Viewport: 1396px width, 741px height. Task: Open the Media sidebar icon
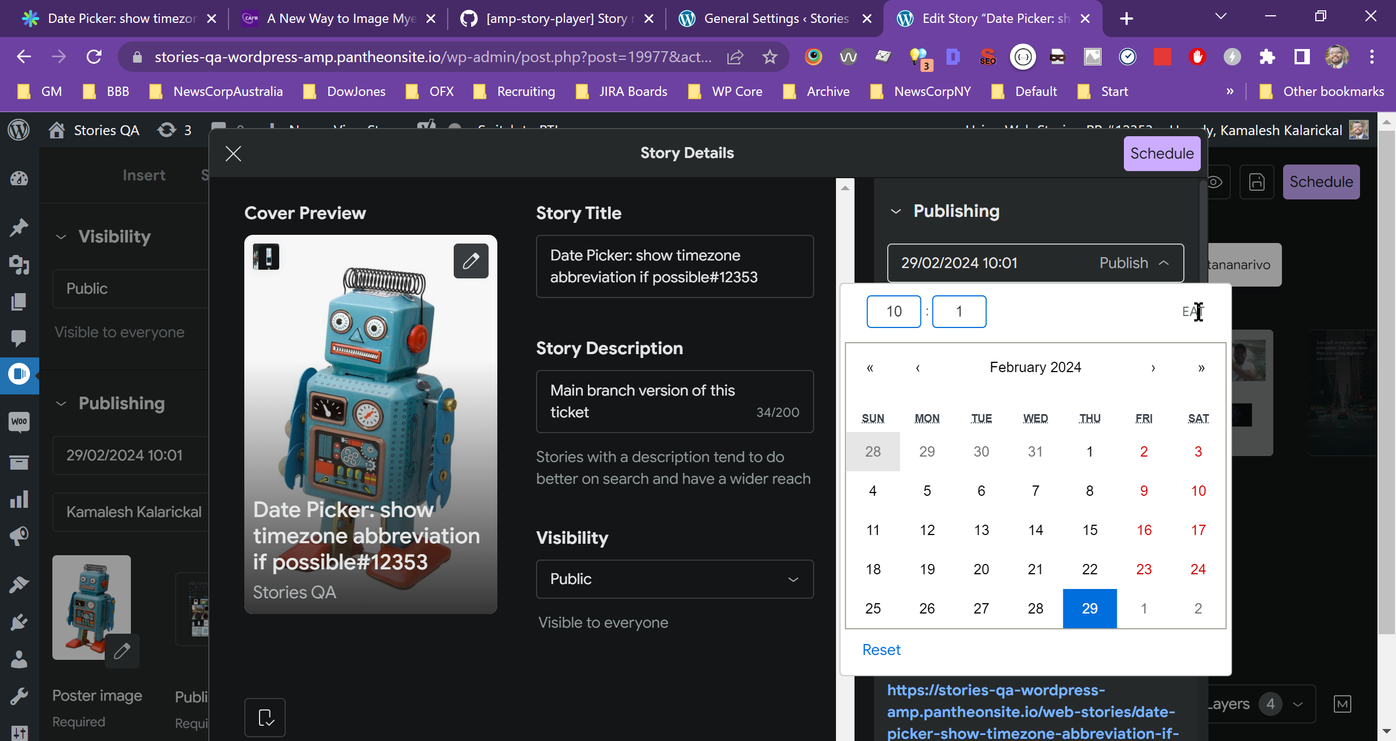[19, 265]
